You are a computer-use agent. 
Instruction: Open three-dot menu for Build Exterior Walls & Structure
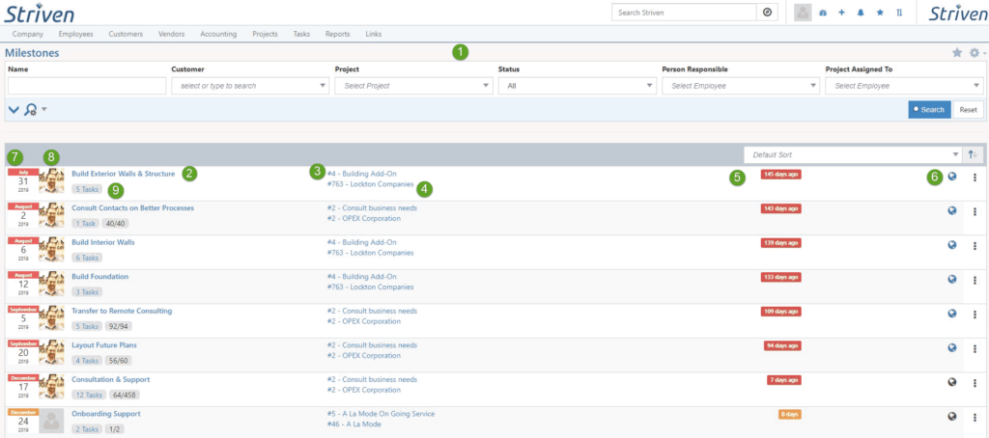click(975, 178)
